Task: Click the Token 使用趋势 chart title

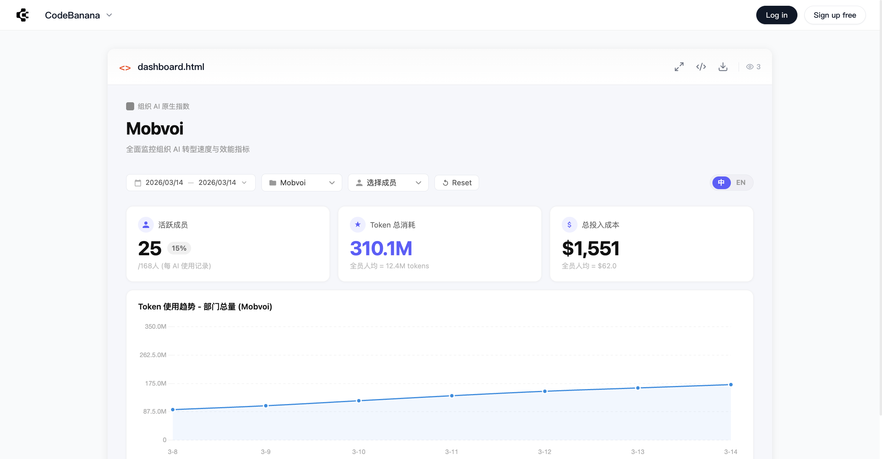Action: (205, 307)
